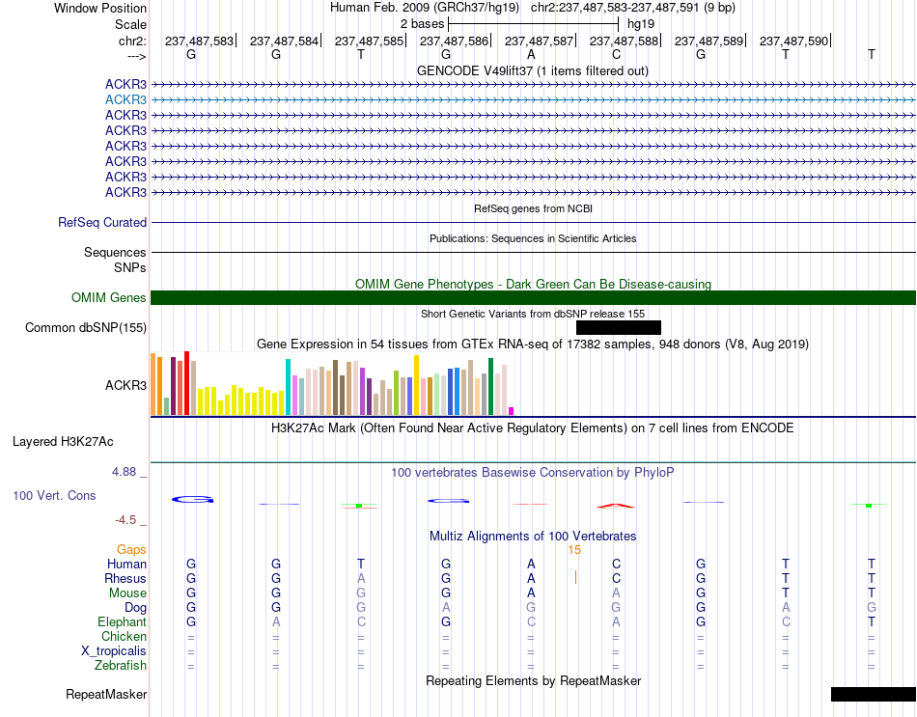Select the Zebrafish species label
Viewport: 917px width, 717px height.
[121, 666]
